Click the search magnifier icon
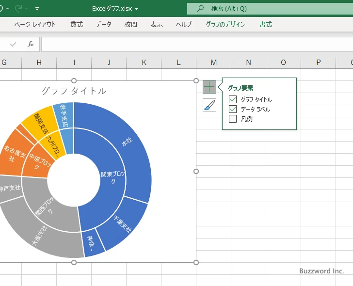Screen dimensions: 353x286 click(x=200, y=9)
